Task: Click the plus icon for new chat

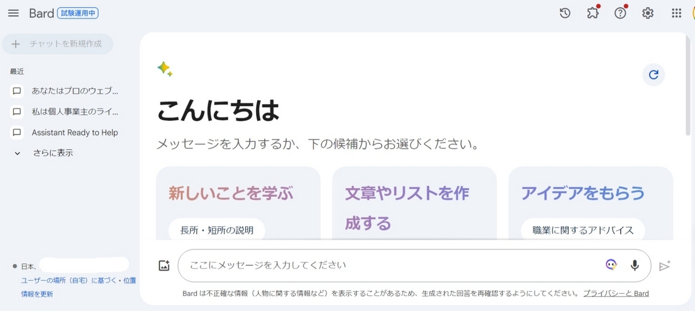Action: [16, 44]
